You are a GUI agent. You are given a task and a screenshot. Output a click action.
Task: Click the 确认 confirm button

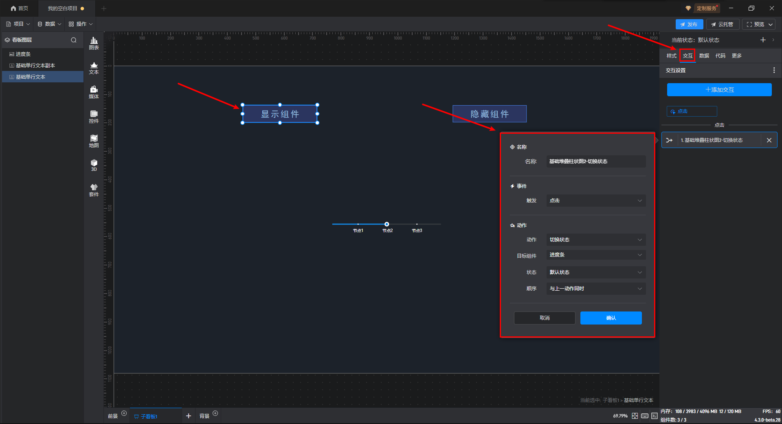(611, 318)
